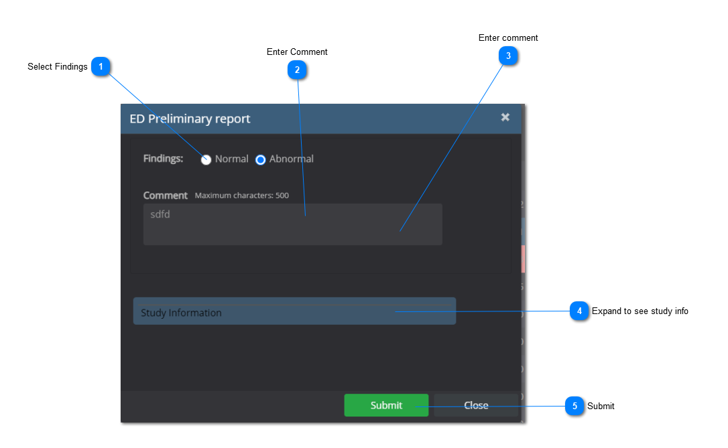Click the "Findings:" field label
728x448 pixels.
click(163, 159)
